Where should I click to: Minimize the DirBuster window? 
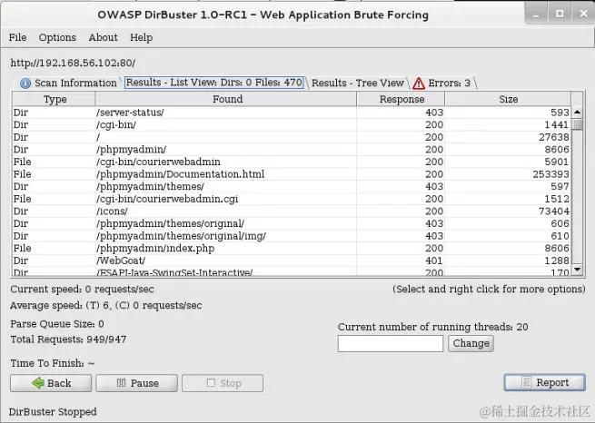pyautogui.click(x=536, y=14)
